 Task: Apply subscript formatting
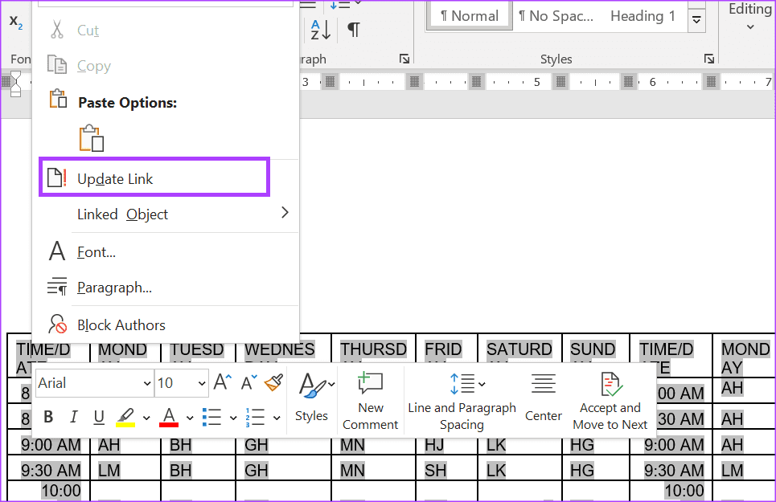point(15,20)
